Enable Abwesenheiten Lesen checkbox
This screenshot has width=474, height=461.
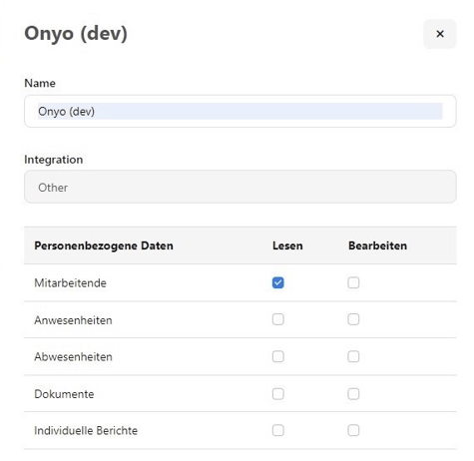[278, 356]
